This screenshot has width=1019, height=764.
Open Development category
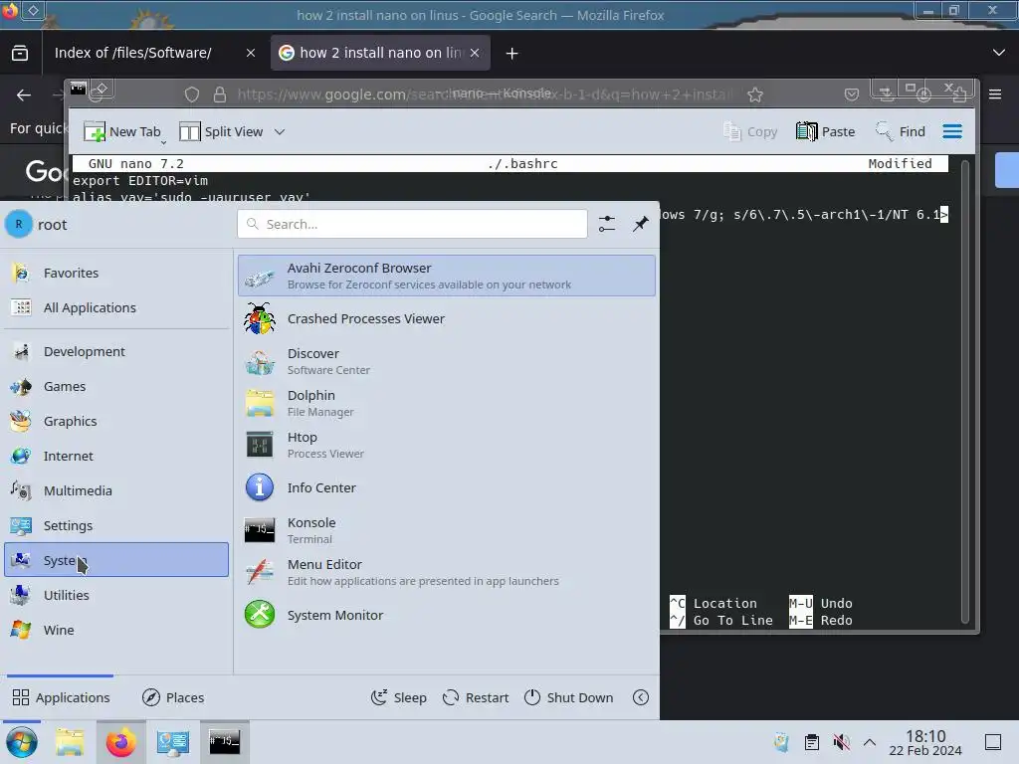click(116, 351)
